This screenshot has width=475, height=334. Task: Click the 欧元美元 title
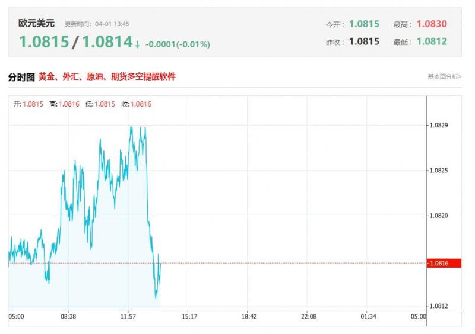(36, 24)
